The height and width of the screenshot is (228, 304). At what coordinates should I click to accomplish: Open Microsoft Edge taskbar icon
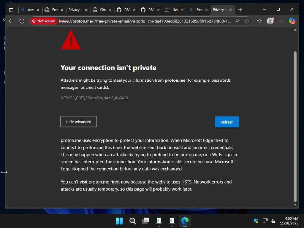(x=185, y=221)
